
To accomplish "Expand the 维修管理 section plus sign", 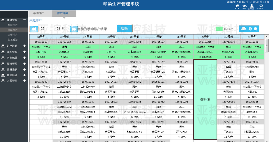I will click(24, 64).
